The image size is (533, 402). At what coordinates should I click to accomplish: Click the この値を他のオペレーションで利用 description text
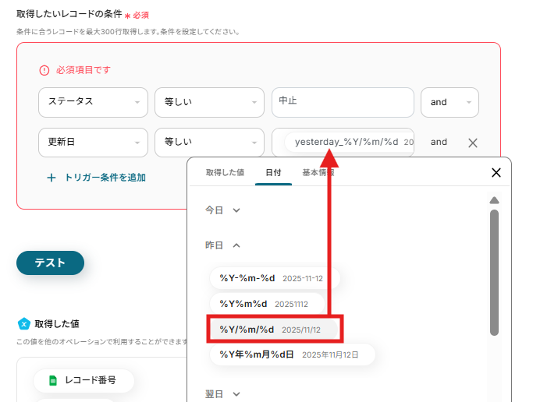coord(102,341)
